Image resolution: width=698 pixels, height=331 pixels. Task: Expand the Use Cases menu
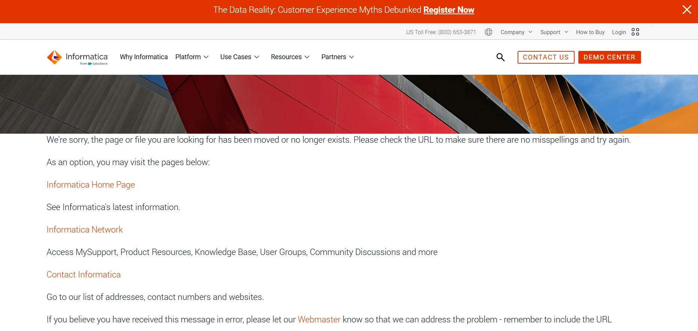240,57
